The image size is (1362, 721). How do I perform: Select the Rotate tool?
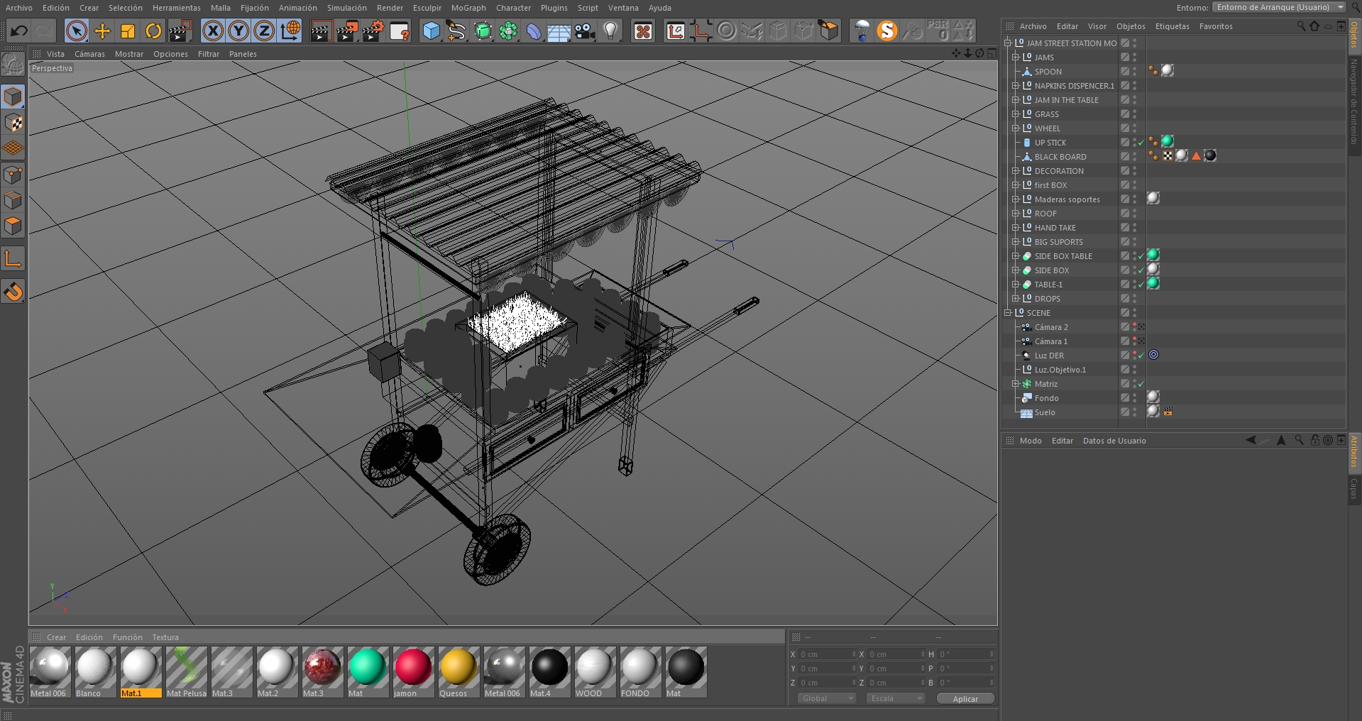pos(153,31)
